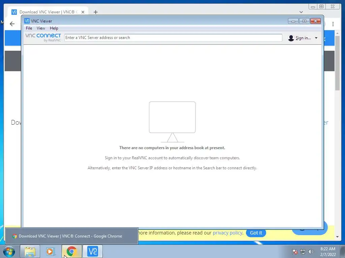Screen dimensions: 345x258
Task: Close the VNC Viewer window
Action: pyautogui.click(x=315, y=21)
